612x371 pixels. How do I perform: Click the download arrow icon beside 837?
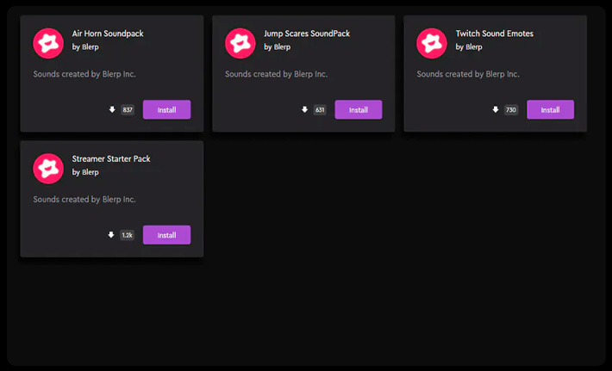(112, 109)
